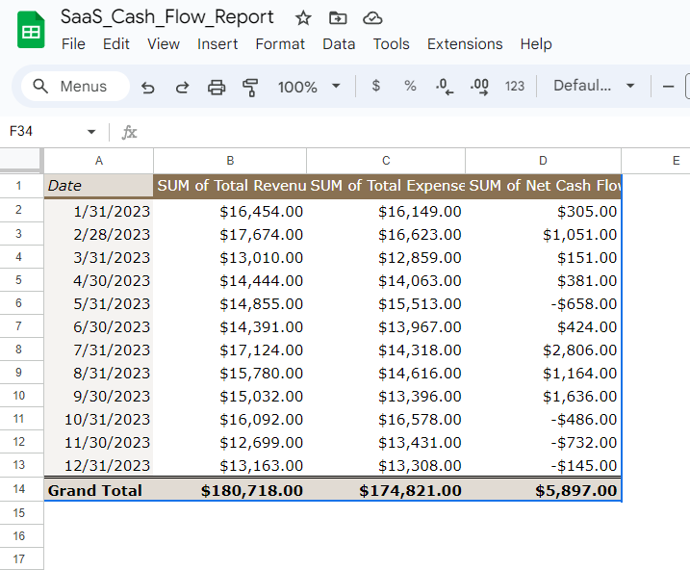Open the Insert menu

[x=217, y=44]
